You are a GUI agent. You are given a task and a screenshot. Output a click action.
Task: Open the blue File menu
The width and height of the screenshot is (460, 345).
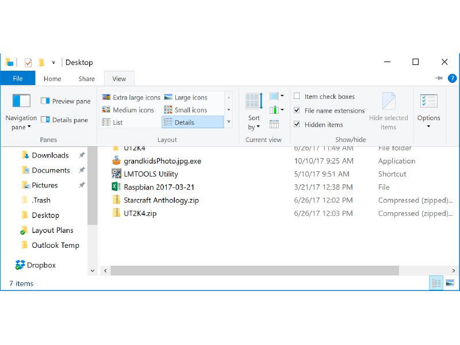pyautogui.click(x=18, y=78)
